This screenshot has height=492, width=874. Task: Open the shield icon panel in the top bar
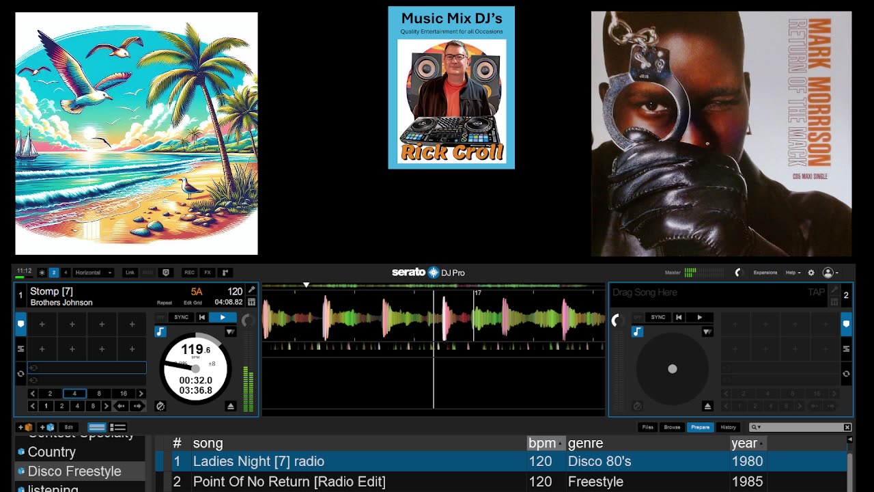pyautogui.click(x=166, y=273)
